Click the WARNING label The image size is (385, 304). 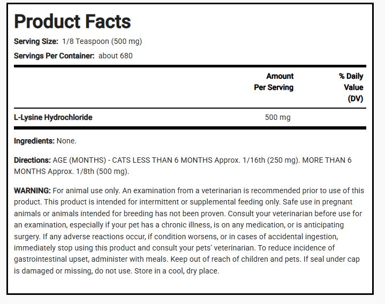tap(32, 191)
